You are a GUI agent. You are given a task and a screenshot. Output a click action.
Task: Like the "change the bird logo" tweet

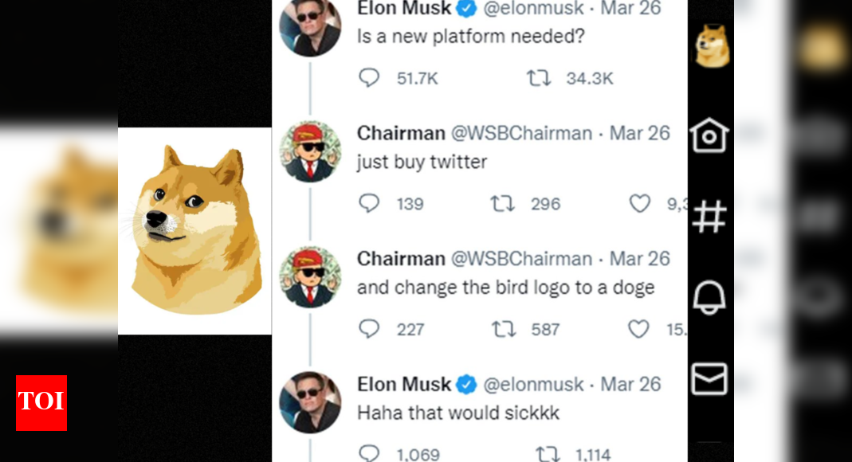click(638, 329)
